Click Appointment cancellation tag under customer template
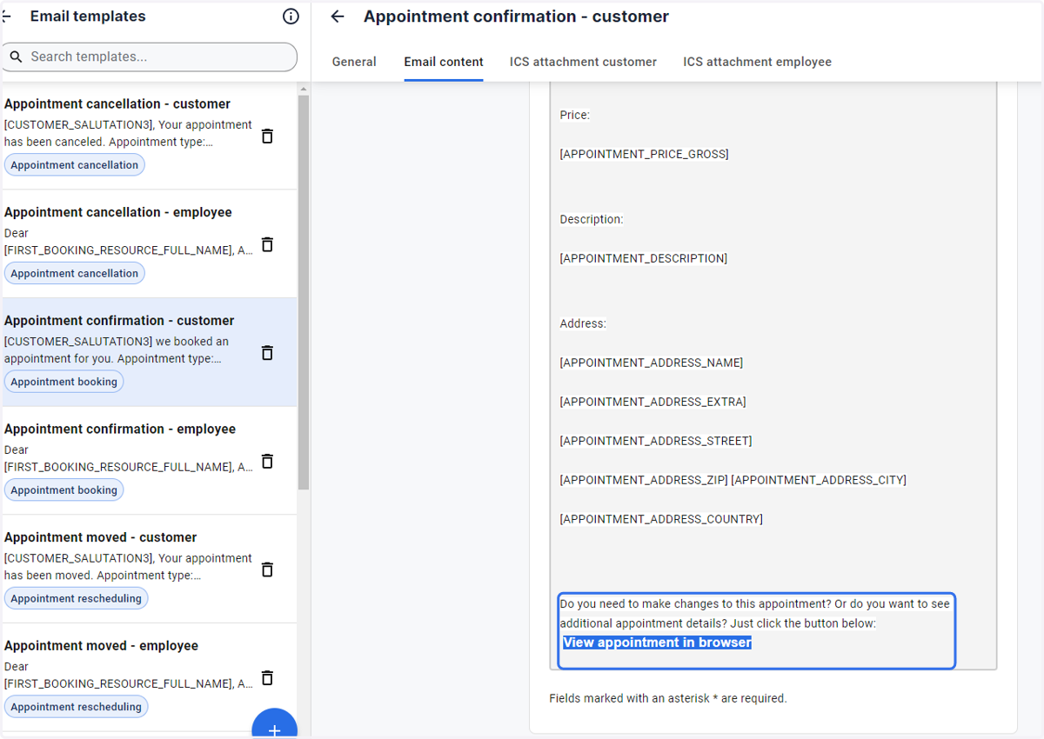The height and width of the screenshot is (739, 1044). (x=75, y=165)
